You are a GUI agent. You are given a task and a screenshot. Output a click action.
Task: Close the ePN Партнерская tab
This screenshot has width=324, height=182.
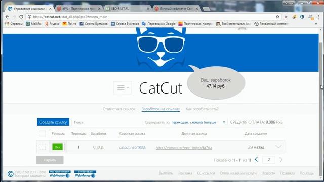99,9
